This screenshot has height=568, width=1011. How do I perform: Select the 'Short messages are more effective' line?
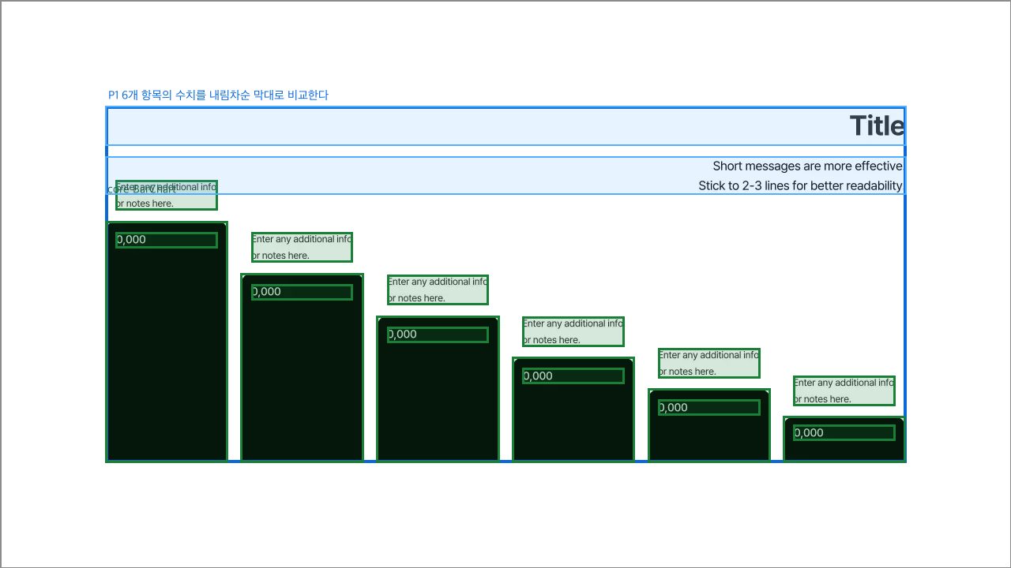(807, 166)
